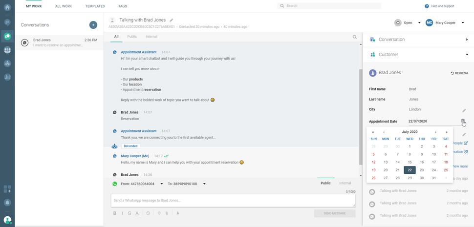Click the Refresh customer button
The image size is (474, 227).
[x=459, y=73]
